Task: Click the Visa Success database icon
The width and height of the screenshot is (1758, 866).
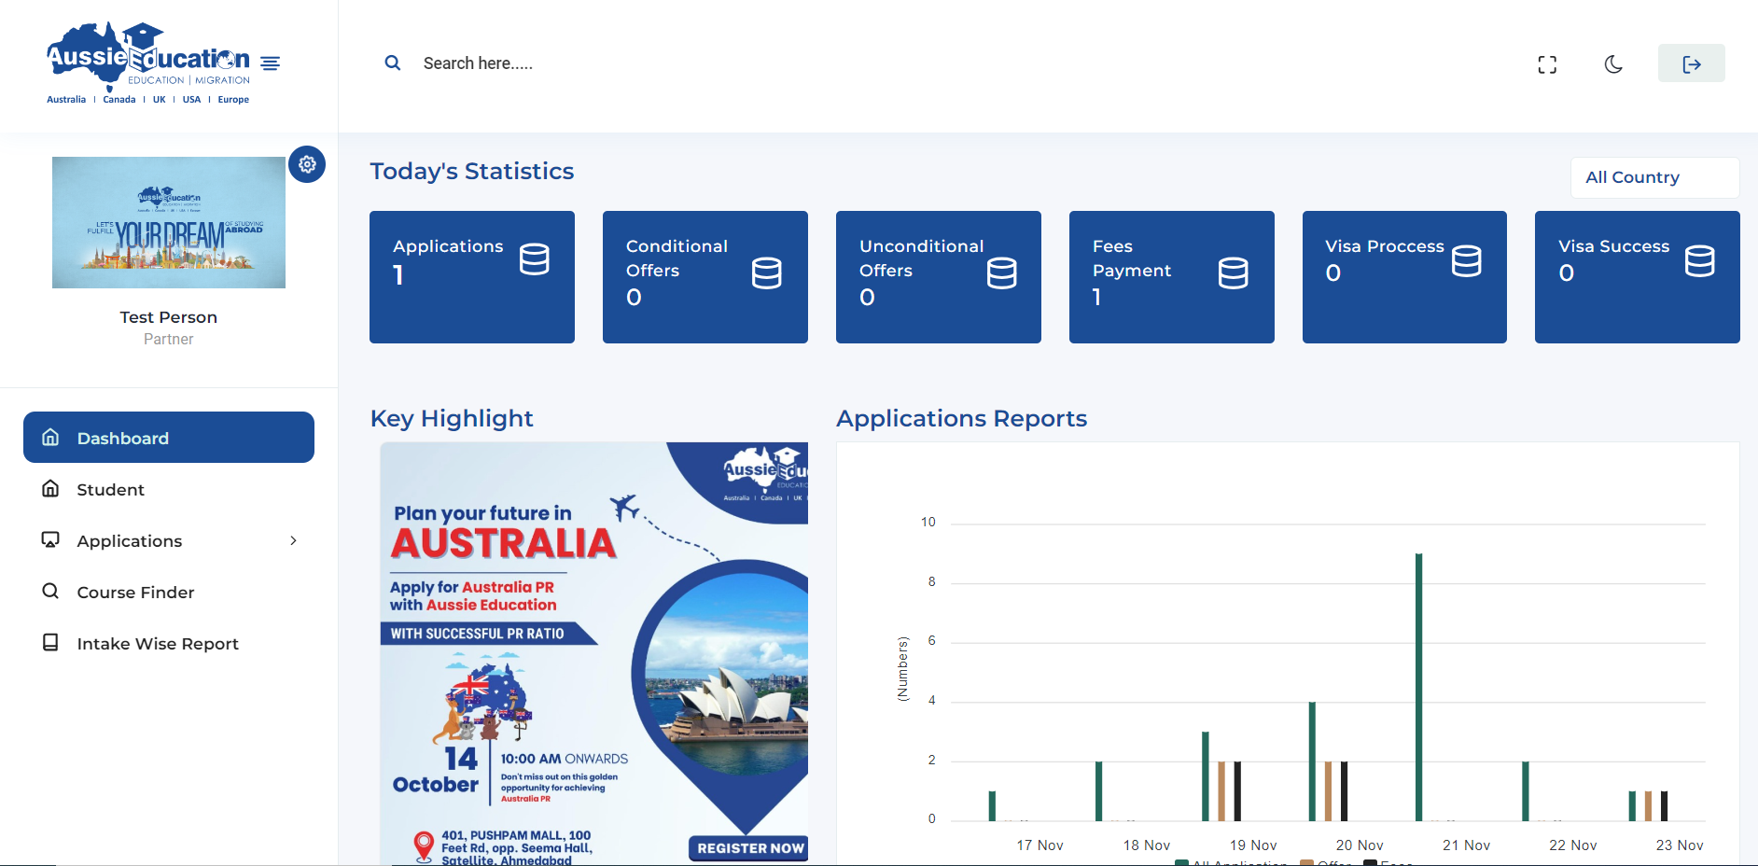Action: click(1699, 261)
